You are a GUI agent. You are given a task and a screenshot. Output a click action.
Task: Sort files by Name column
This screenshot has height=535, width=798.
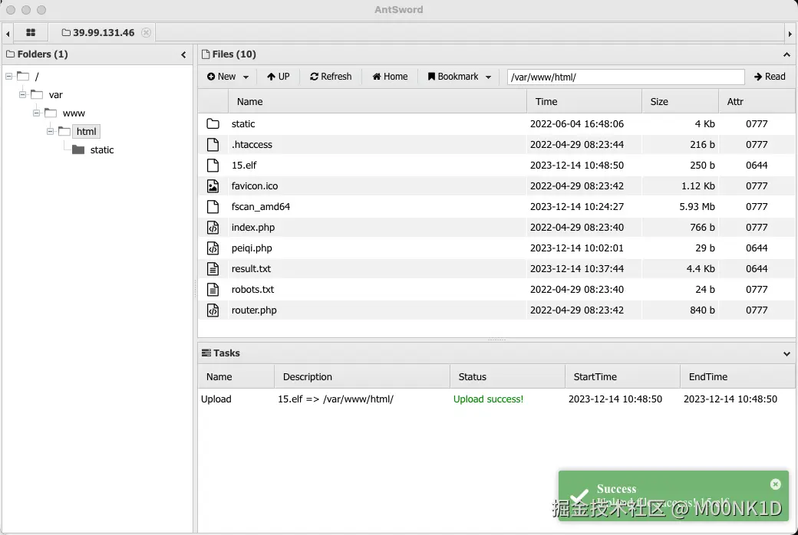tap(377, 102)
